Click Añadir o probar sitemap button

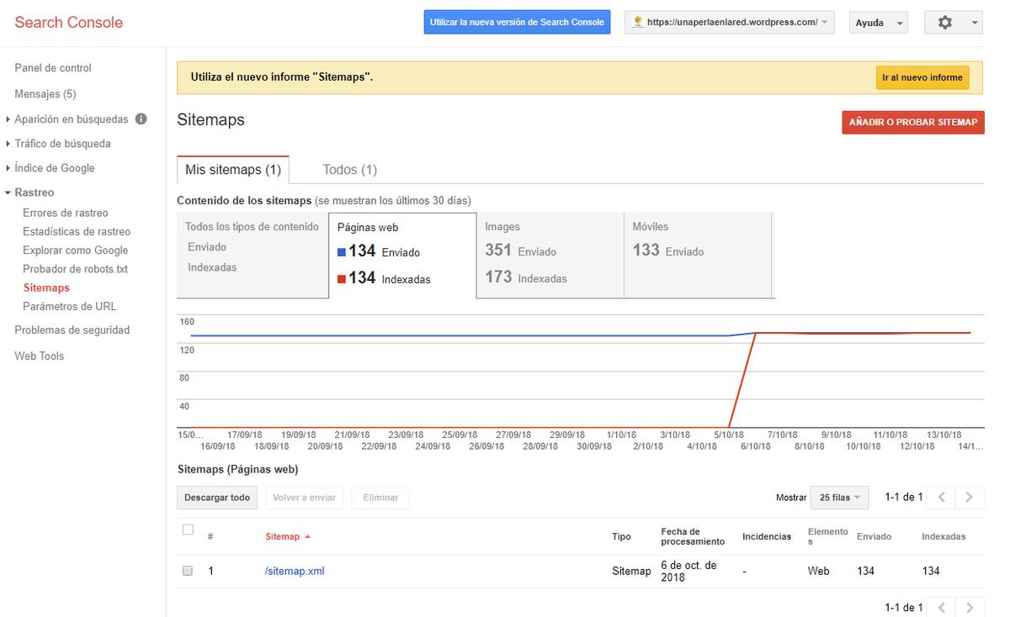click(912, 122)
